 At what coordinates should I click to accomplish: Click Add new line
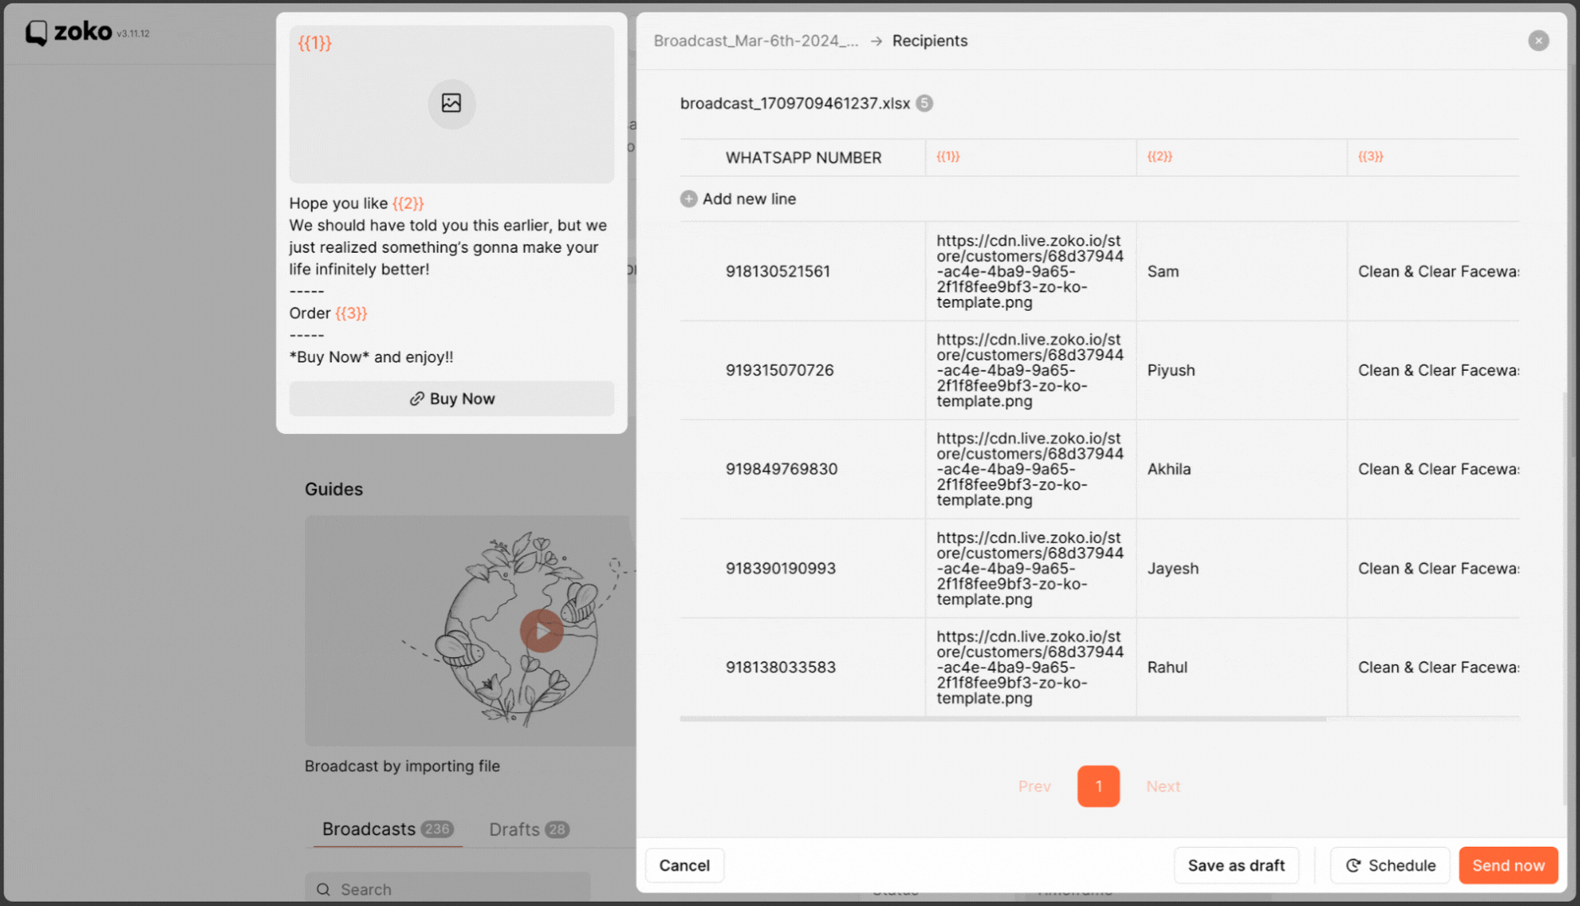click(x=749, y=199)
